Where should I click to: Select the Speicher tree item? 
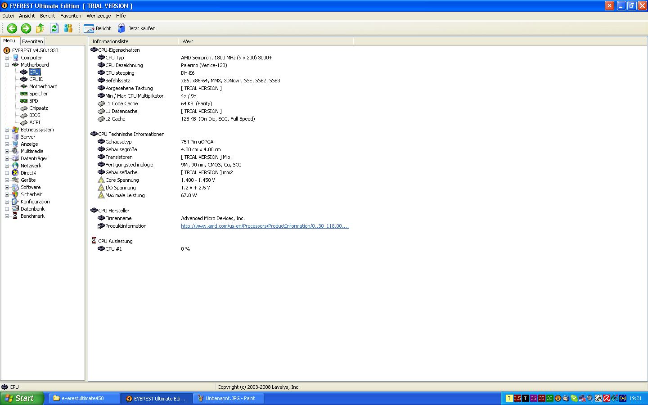tap(39, 94)
